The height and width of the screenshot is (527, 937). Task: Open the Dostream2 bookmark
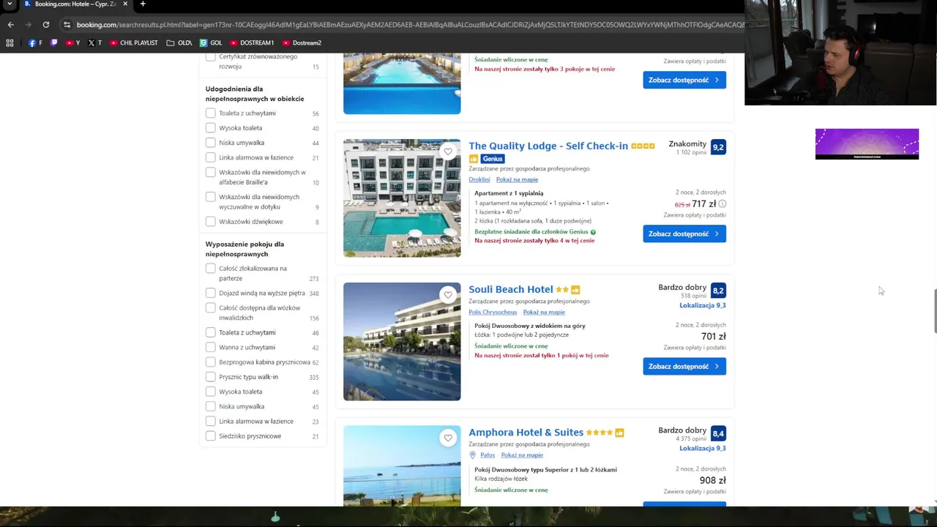[x=302, y=42]
